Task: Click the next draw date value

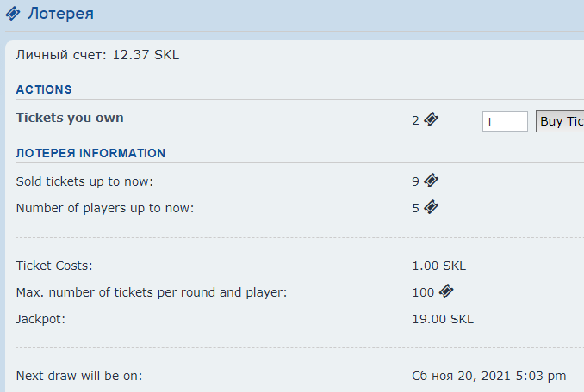Action: click(489, 376)
